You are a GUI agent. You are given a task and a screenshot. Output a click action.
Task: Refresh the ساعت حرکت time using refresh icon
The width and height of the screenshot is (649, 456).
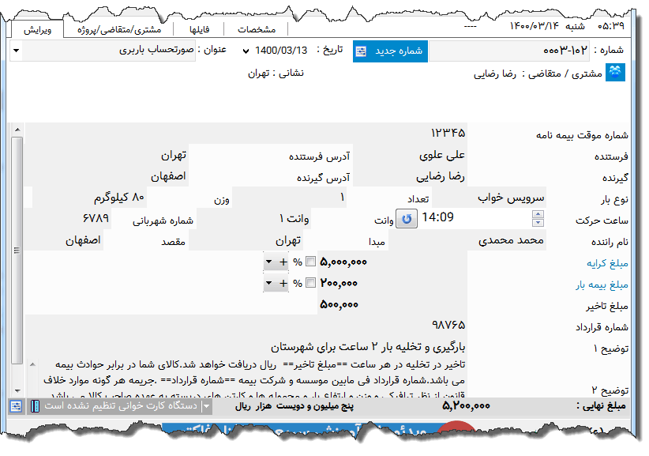(x=405, y=220)
